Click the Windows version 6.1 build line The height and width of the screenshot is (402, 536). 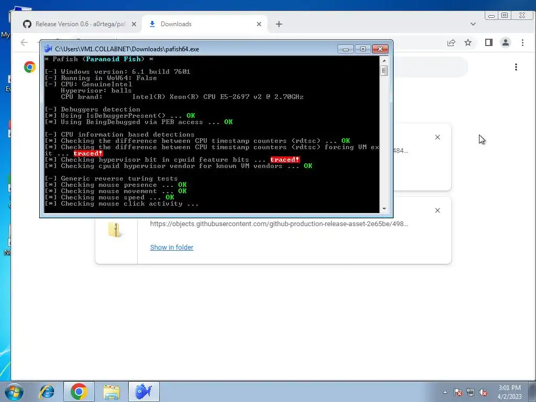click(117, 71)
